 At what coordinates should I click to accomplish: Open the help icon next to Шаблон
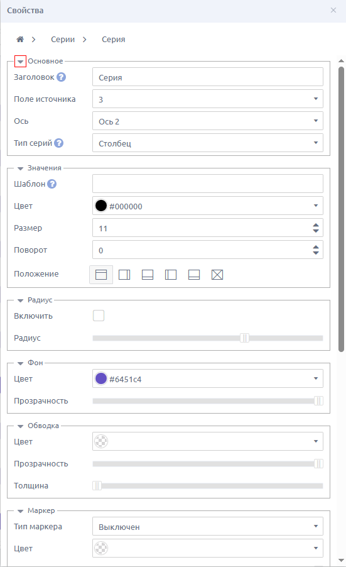pyautogui.click(x=52, y=184)
